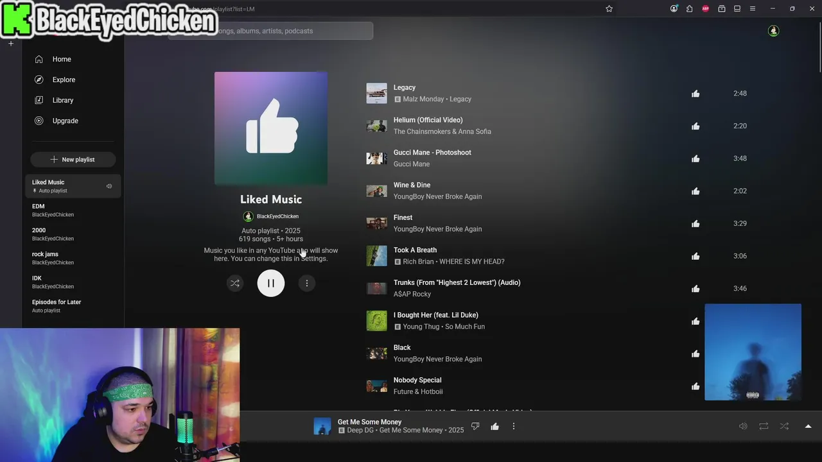Image resolution: width=822 pixels, height=462 pixels.
Task: Toggle shuffle in the player bar
Action: click(x=784, y=426)
